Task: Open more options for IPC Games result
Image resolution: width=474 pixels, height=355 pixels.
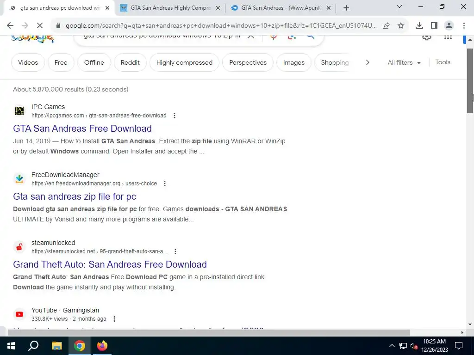Action: (175, 116)
